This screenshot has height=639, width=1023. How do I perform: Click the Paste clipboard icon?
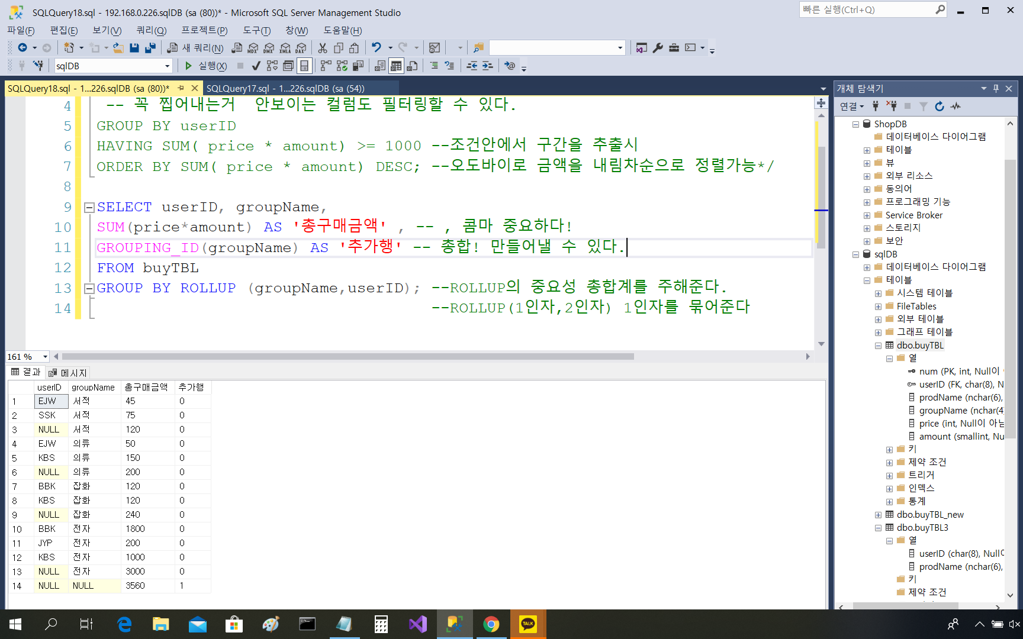(x=354, y=48)
